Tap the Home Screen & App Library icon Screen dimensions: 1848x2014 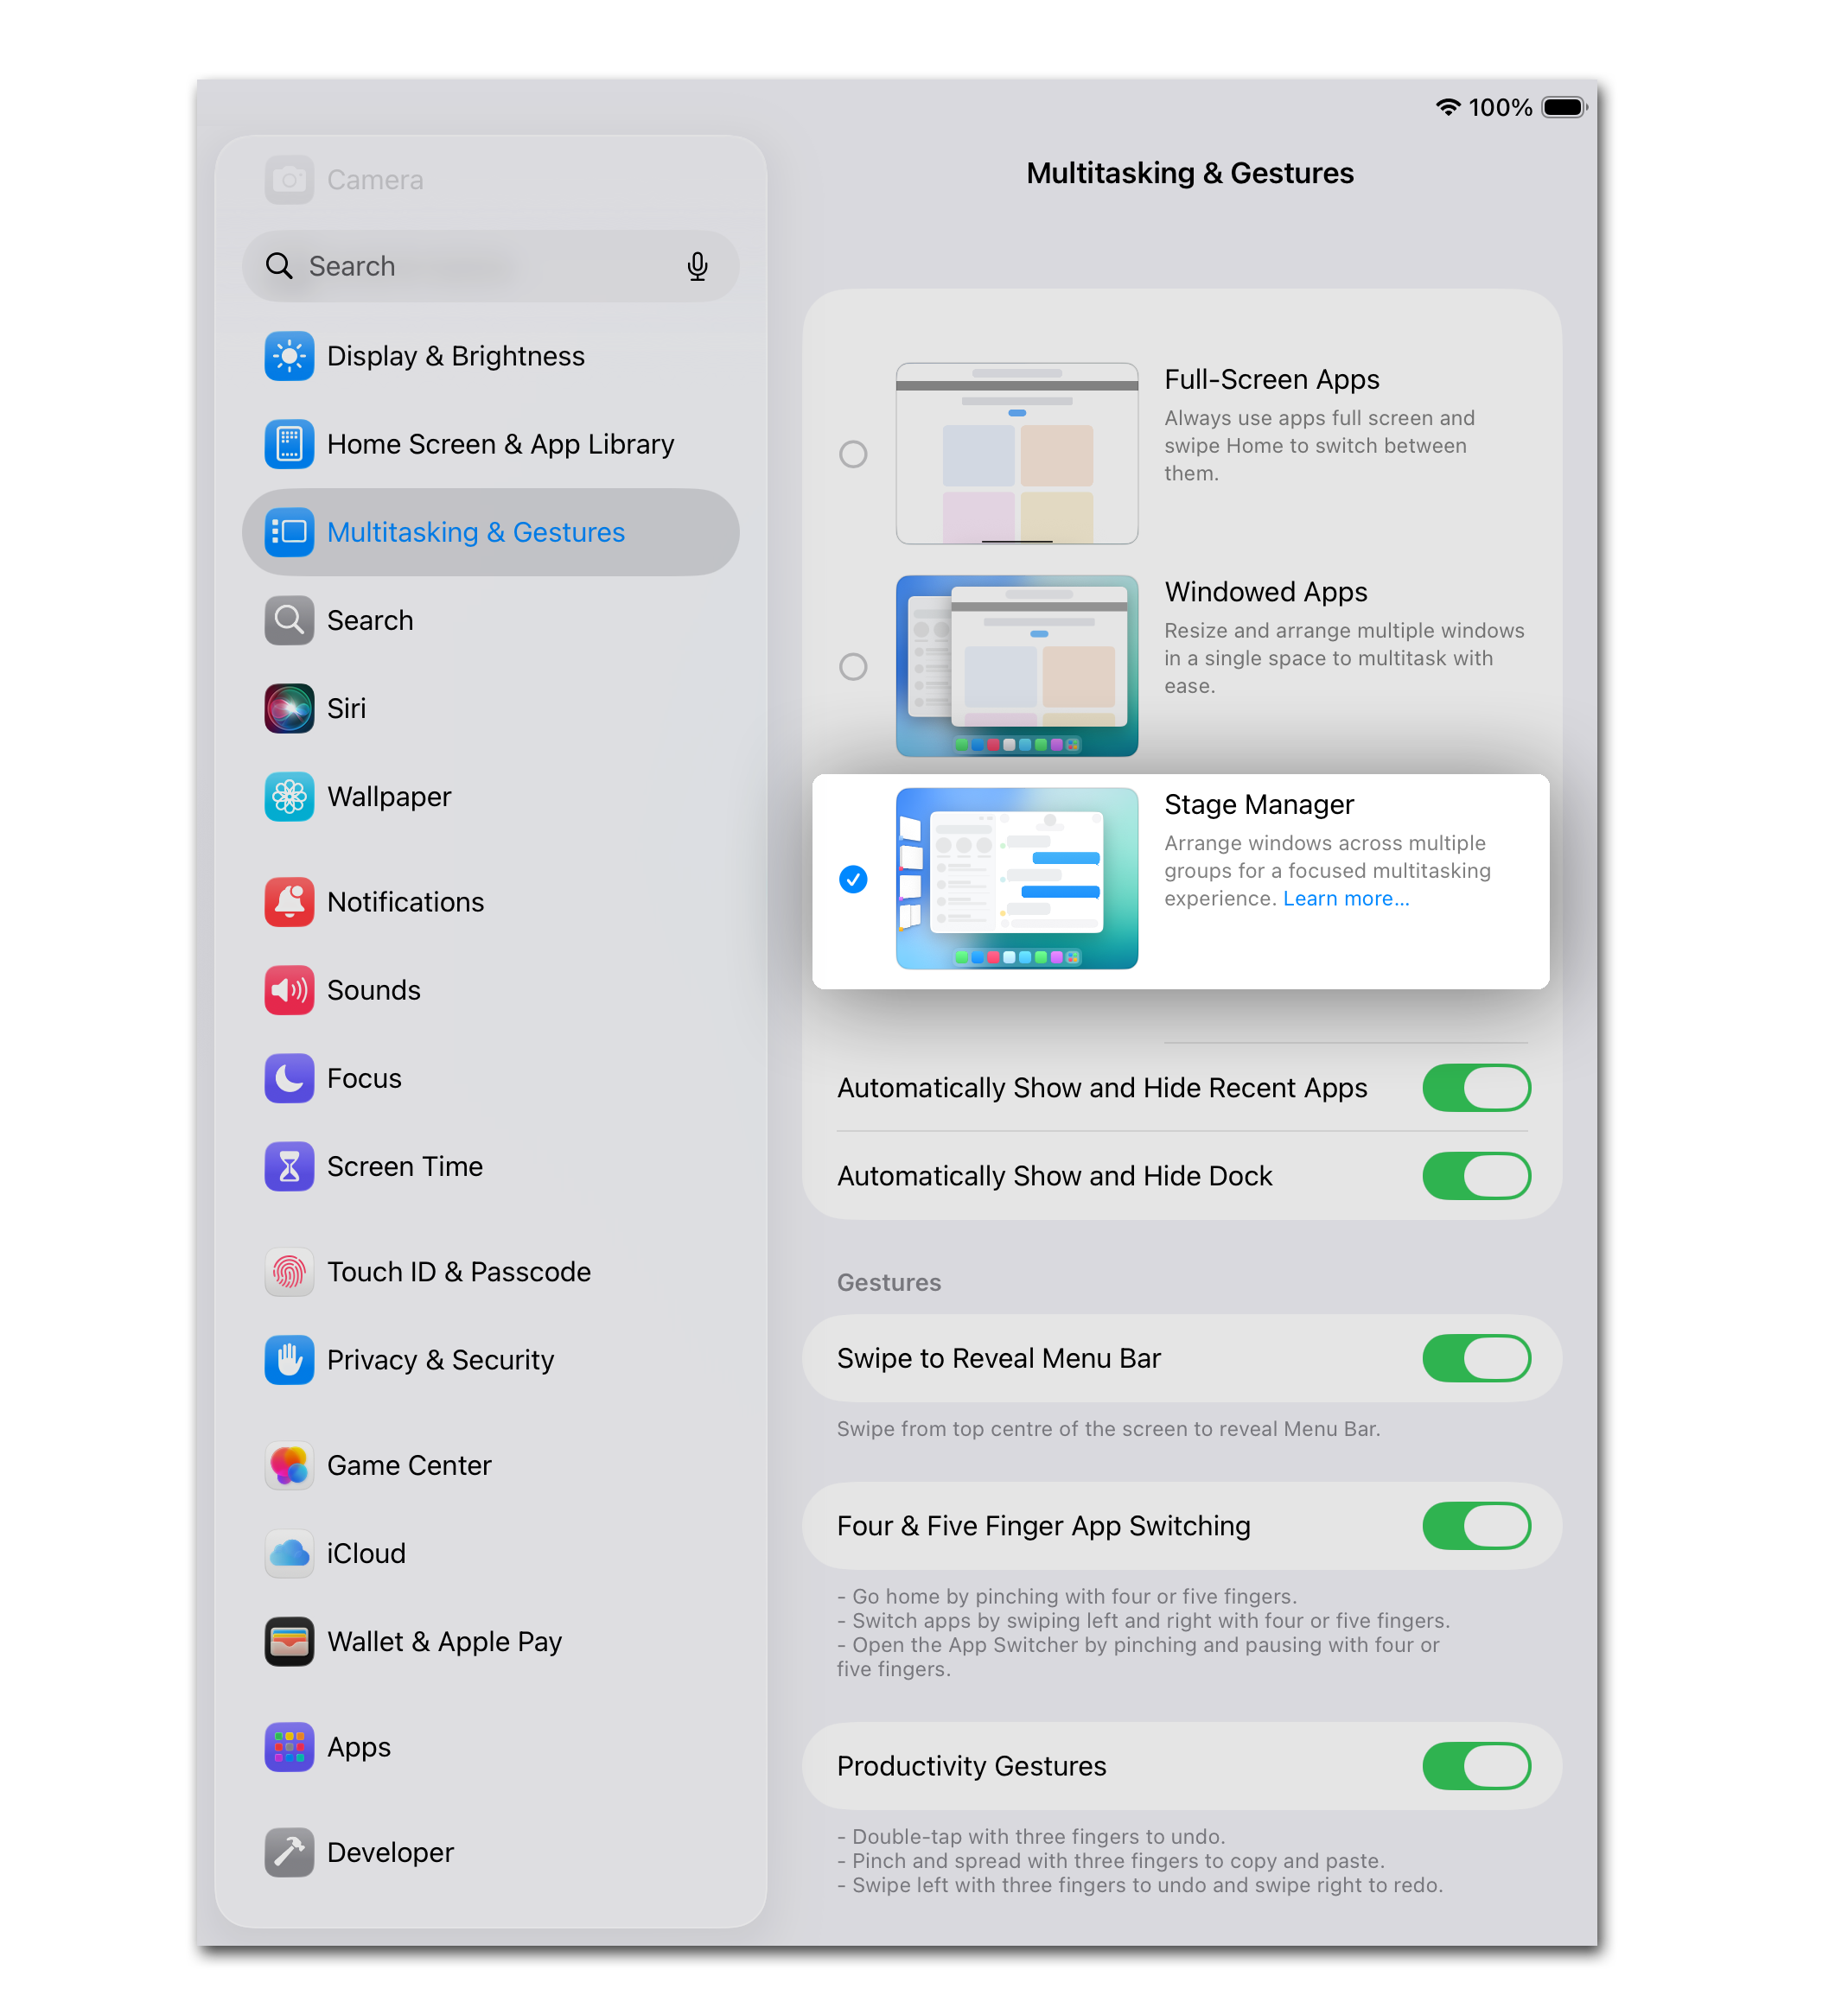point(289,444)
